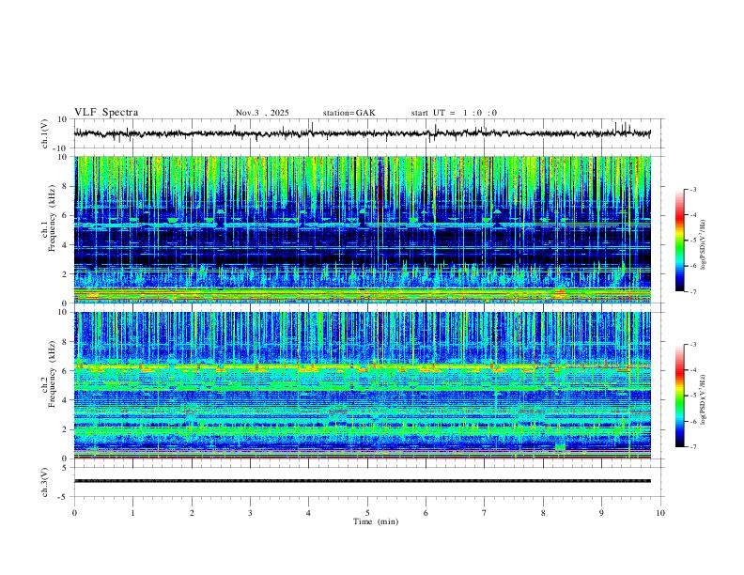Click the "8" kHz tick on the ch.1 frequency axis
This screenshot has height=575, width=744.
(66, 186)
